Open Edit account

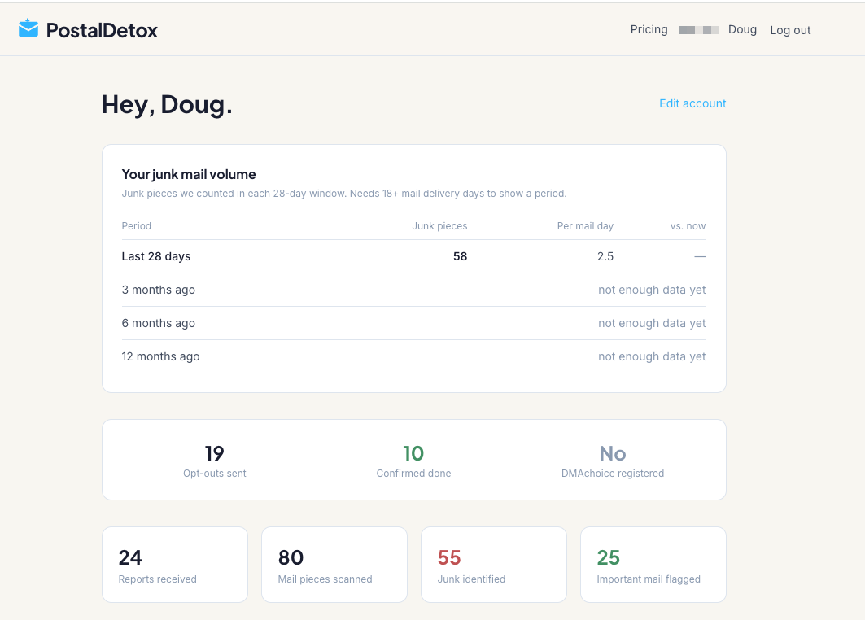point(692,103)
